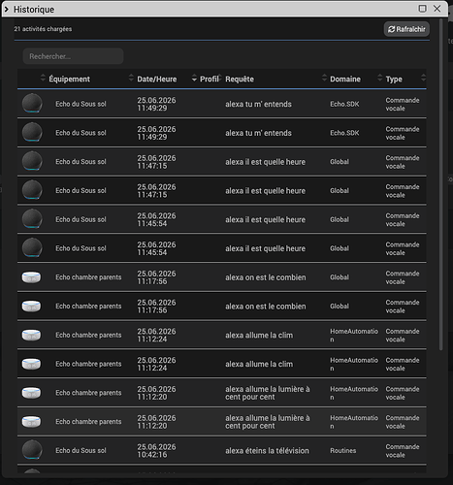The image size is (453, 485).
Task: Sort table by Équipement column header
Action: click(x=69, y=79)
